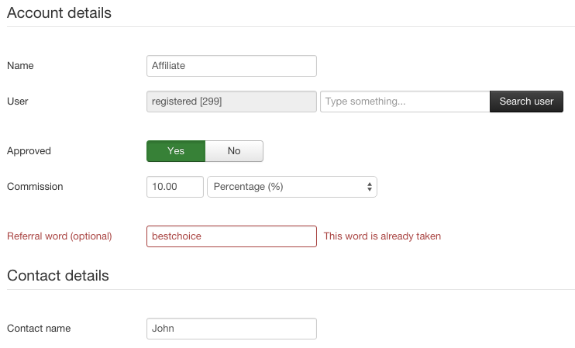575x348 pixels.
Task: Click the Name field label
Action: pyautogui.click(x=20, y=66)
